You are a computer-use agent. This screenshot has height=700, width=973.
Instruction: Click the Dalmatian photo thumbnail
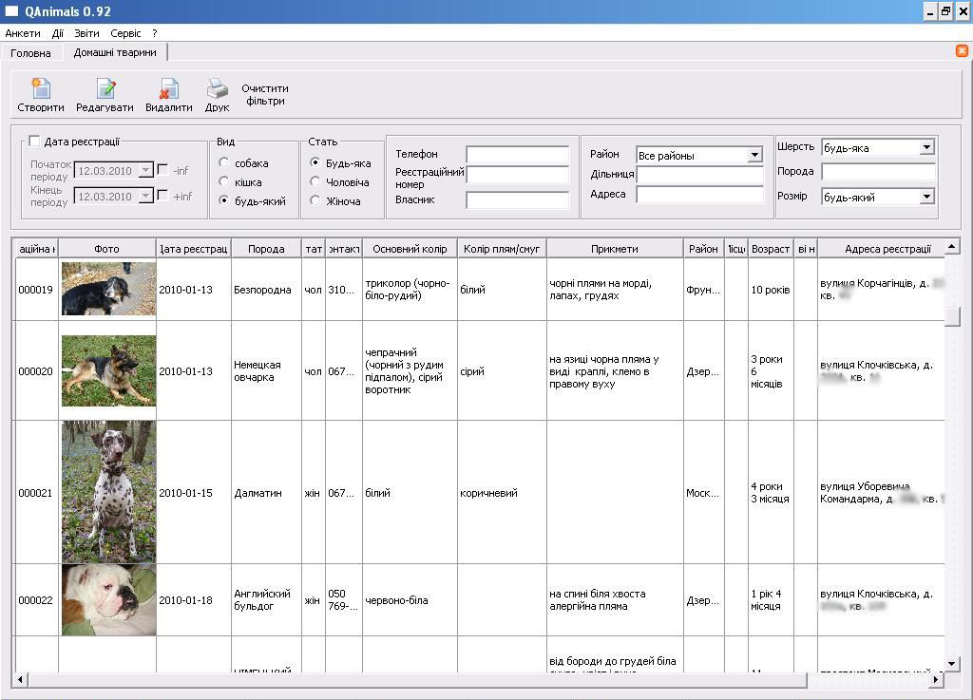coord(108,493)
